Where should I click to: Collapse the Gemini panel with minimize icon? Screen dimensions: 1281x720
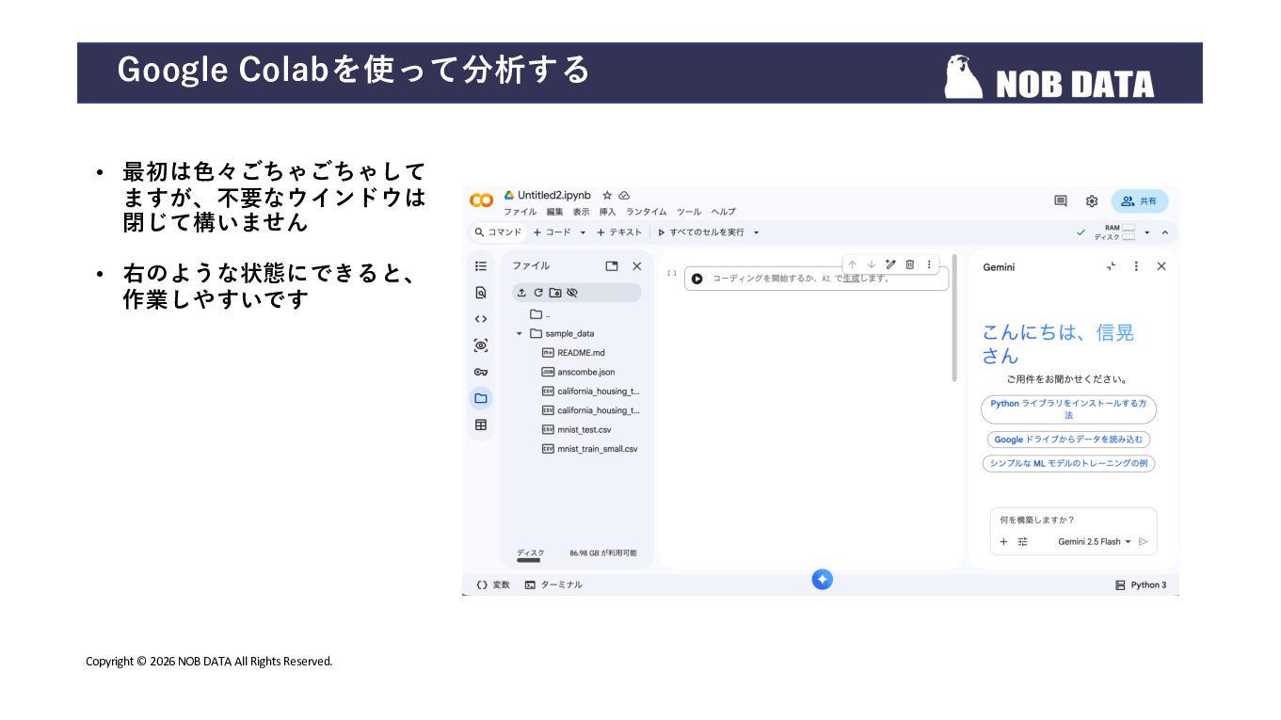point(1111,266)
